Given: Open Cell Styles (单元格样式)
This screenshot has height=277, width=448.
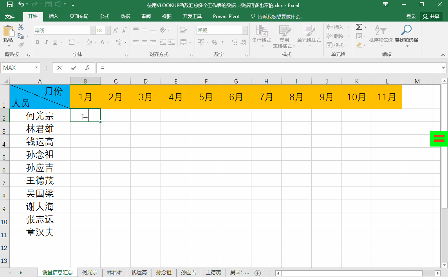Looking at the screenshot, I should [x=309, y=36].
